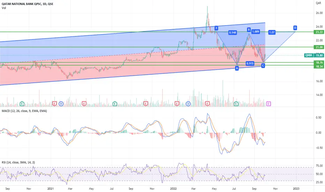Click the 1.07 ratio label
This screenshot has width=325, height=192.
[x=272, y=32]
